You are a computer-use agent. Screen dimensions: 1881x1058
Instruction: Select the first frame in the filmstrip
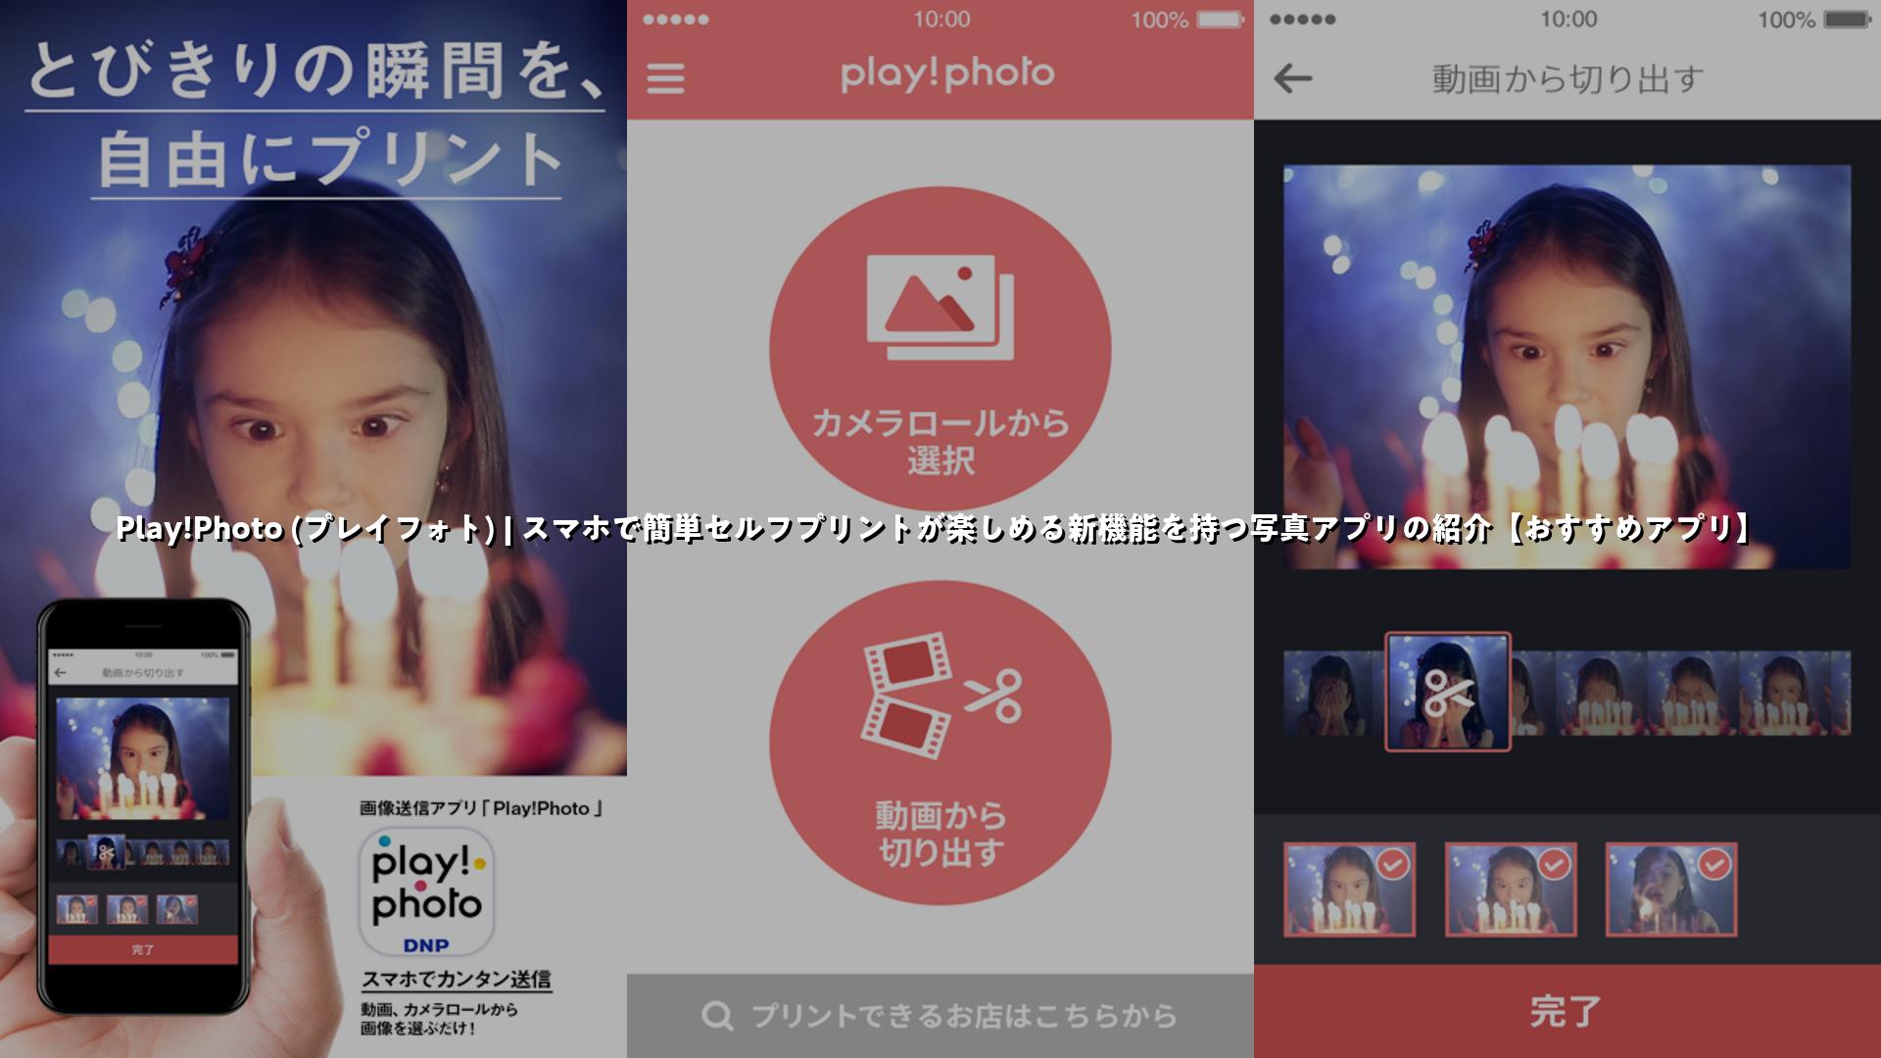[x=1333, y=694]
